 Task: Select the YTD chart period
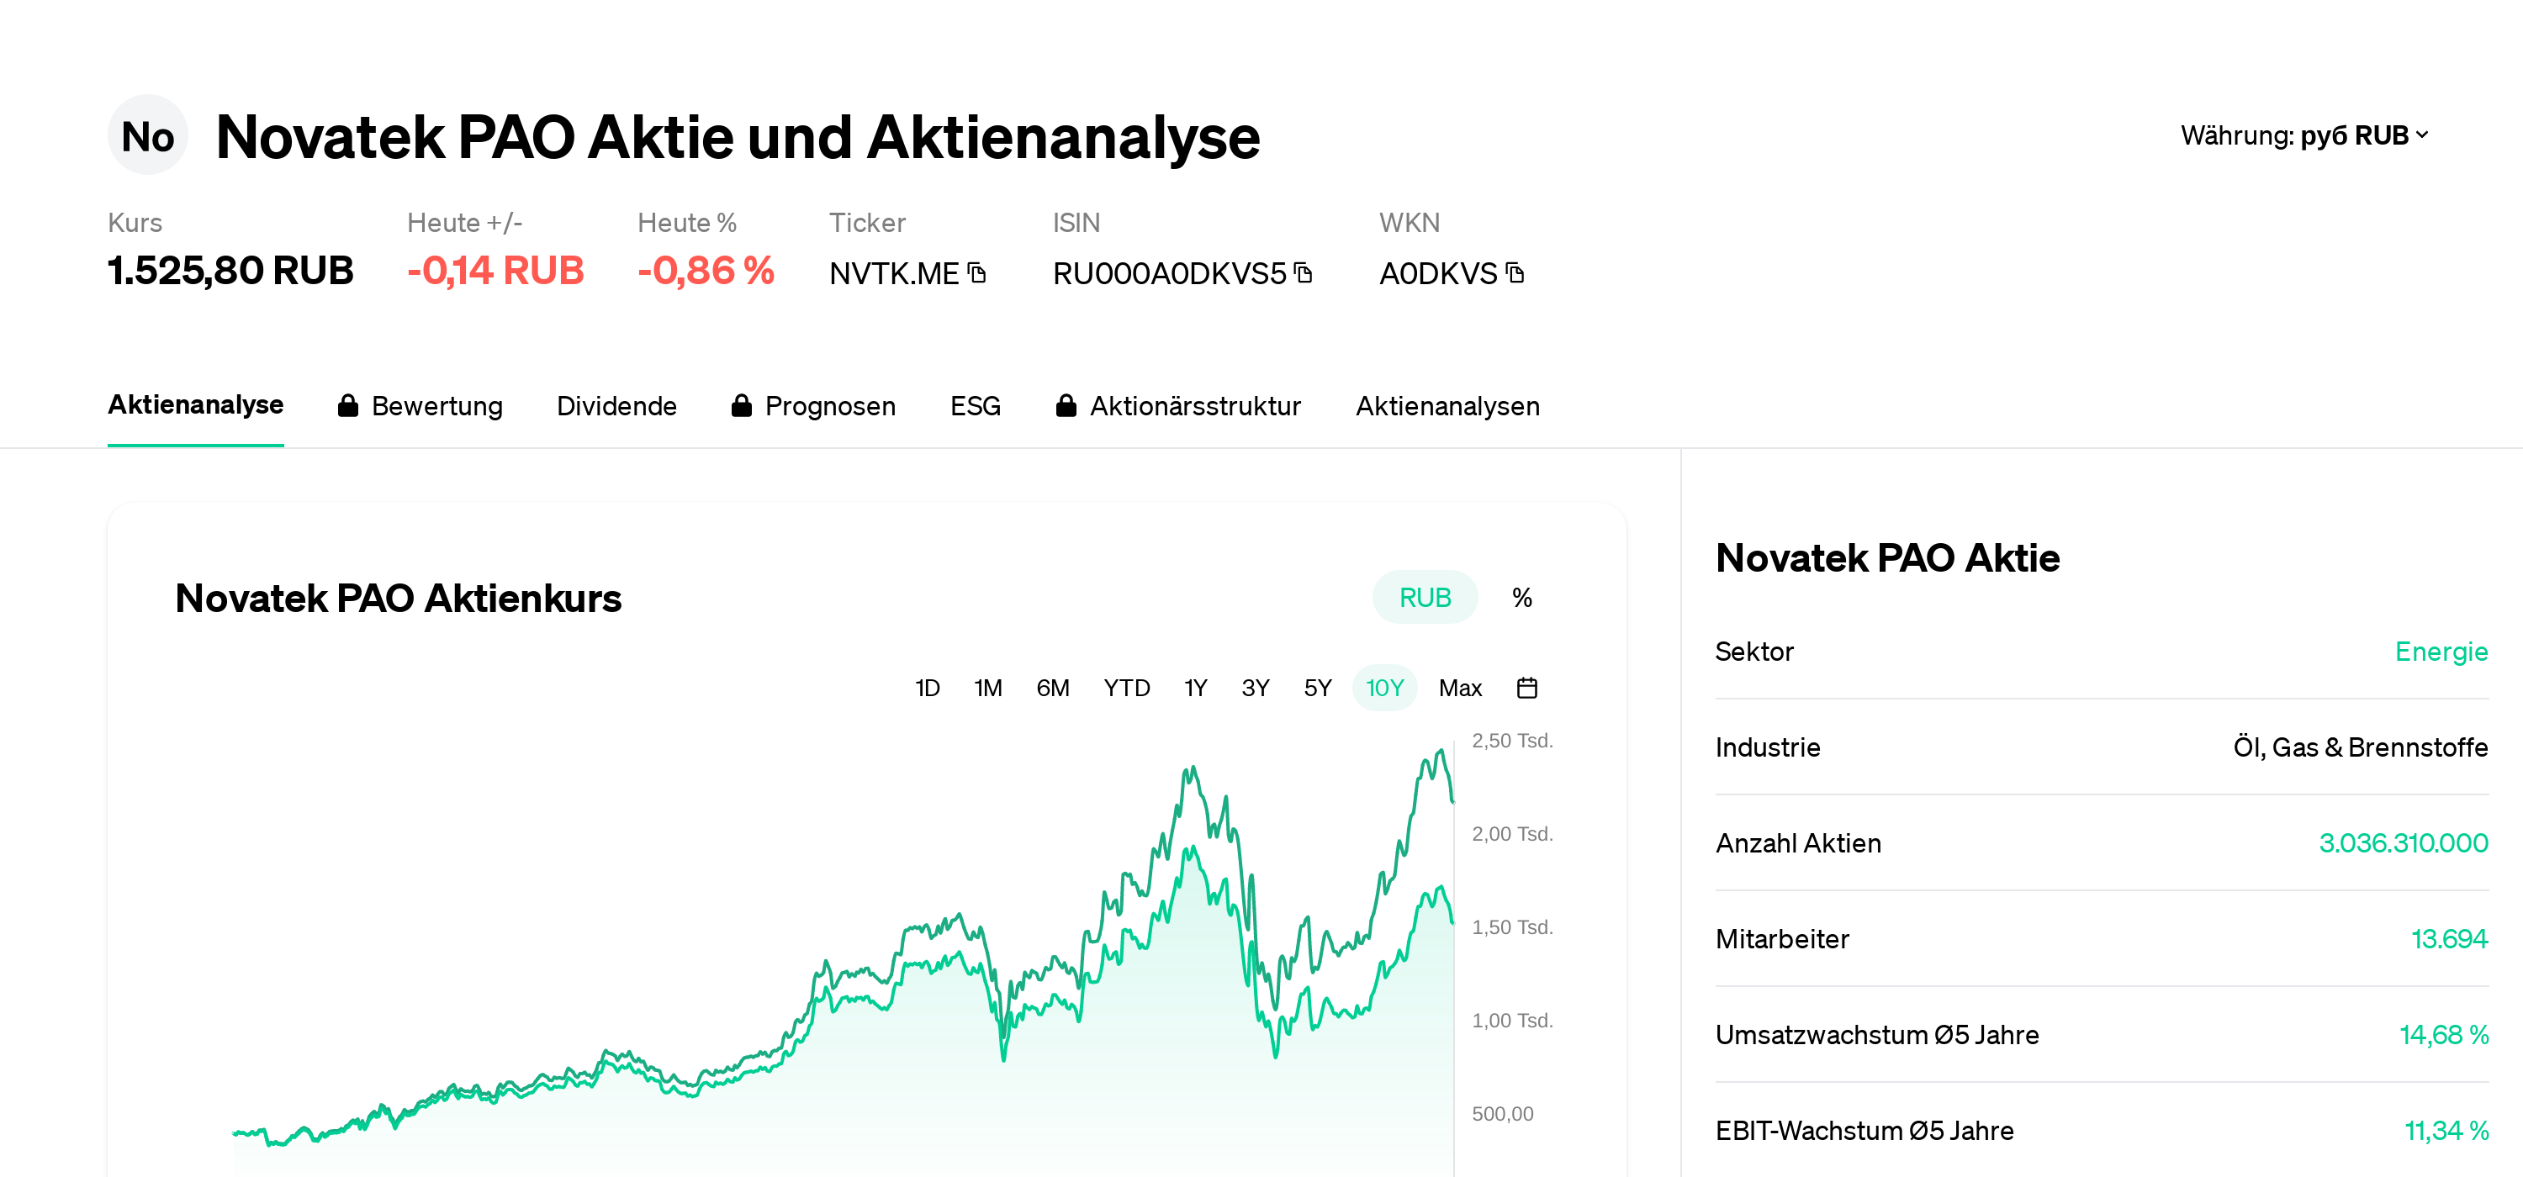[x=1126, y=689]
